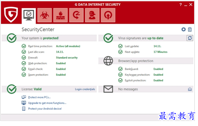Close the G DATA Internet Security window
This screenshot has width=198, height=126.
coord(191,5)
